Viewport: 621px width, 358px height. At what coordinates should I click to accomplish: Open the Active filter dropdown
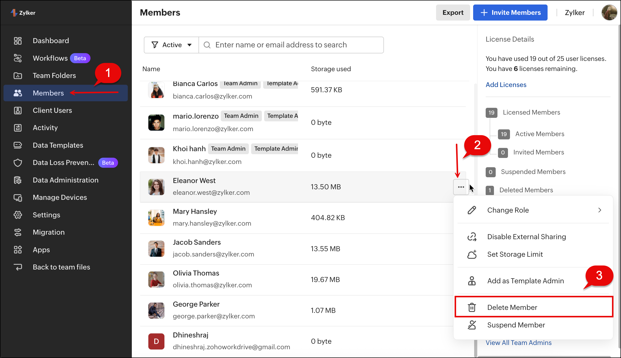coord(172,45)
